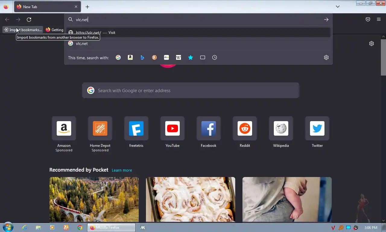Screen dimensions: 386x232
Task: Reload the current page
Action: click(29, 19)
